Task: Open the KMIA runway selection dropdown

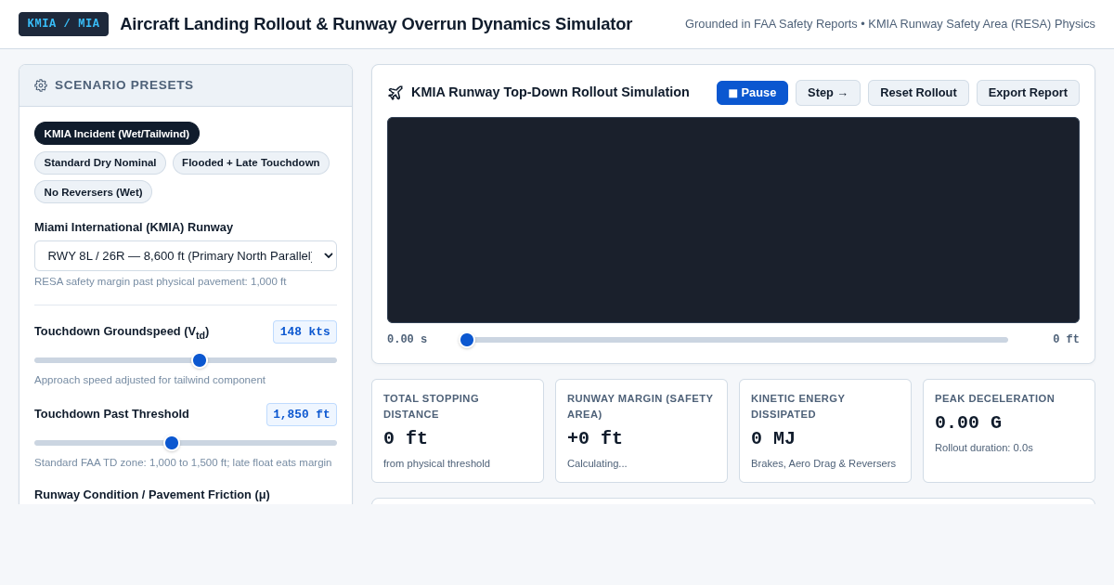Action: [186, 256]
